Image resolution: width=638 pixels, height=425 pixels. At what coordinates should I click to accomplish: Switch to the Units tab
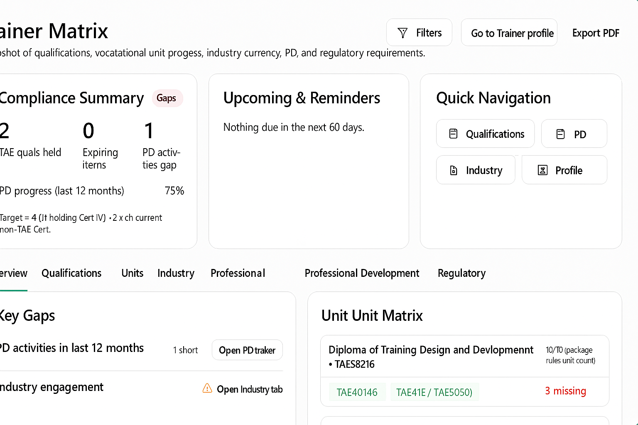pyautogui.click(x=133, y=273)
